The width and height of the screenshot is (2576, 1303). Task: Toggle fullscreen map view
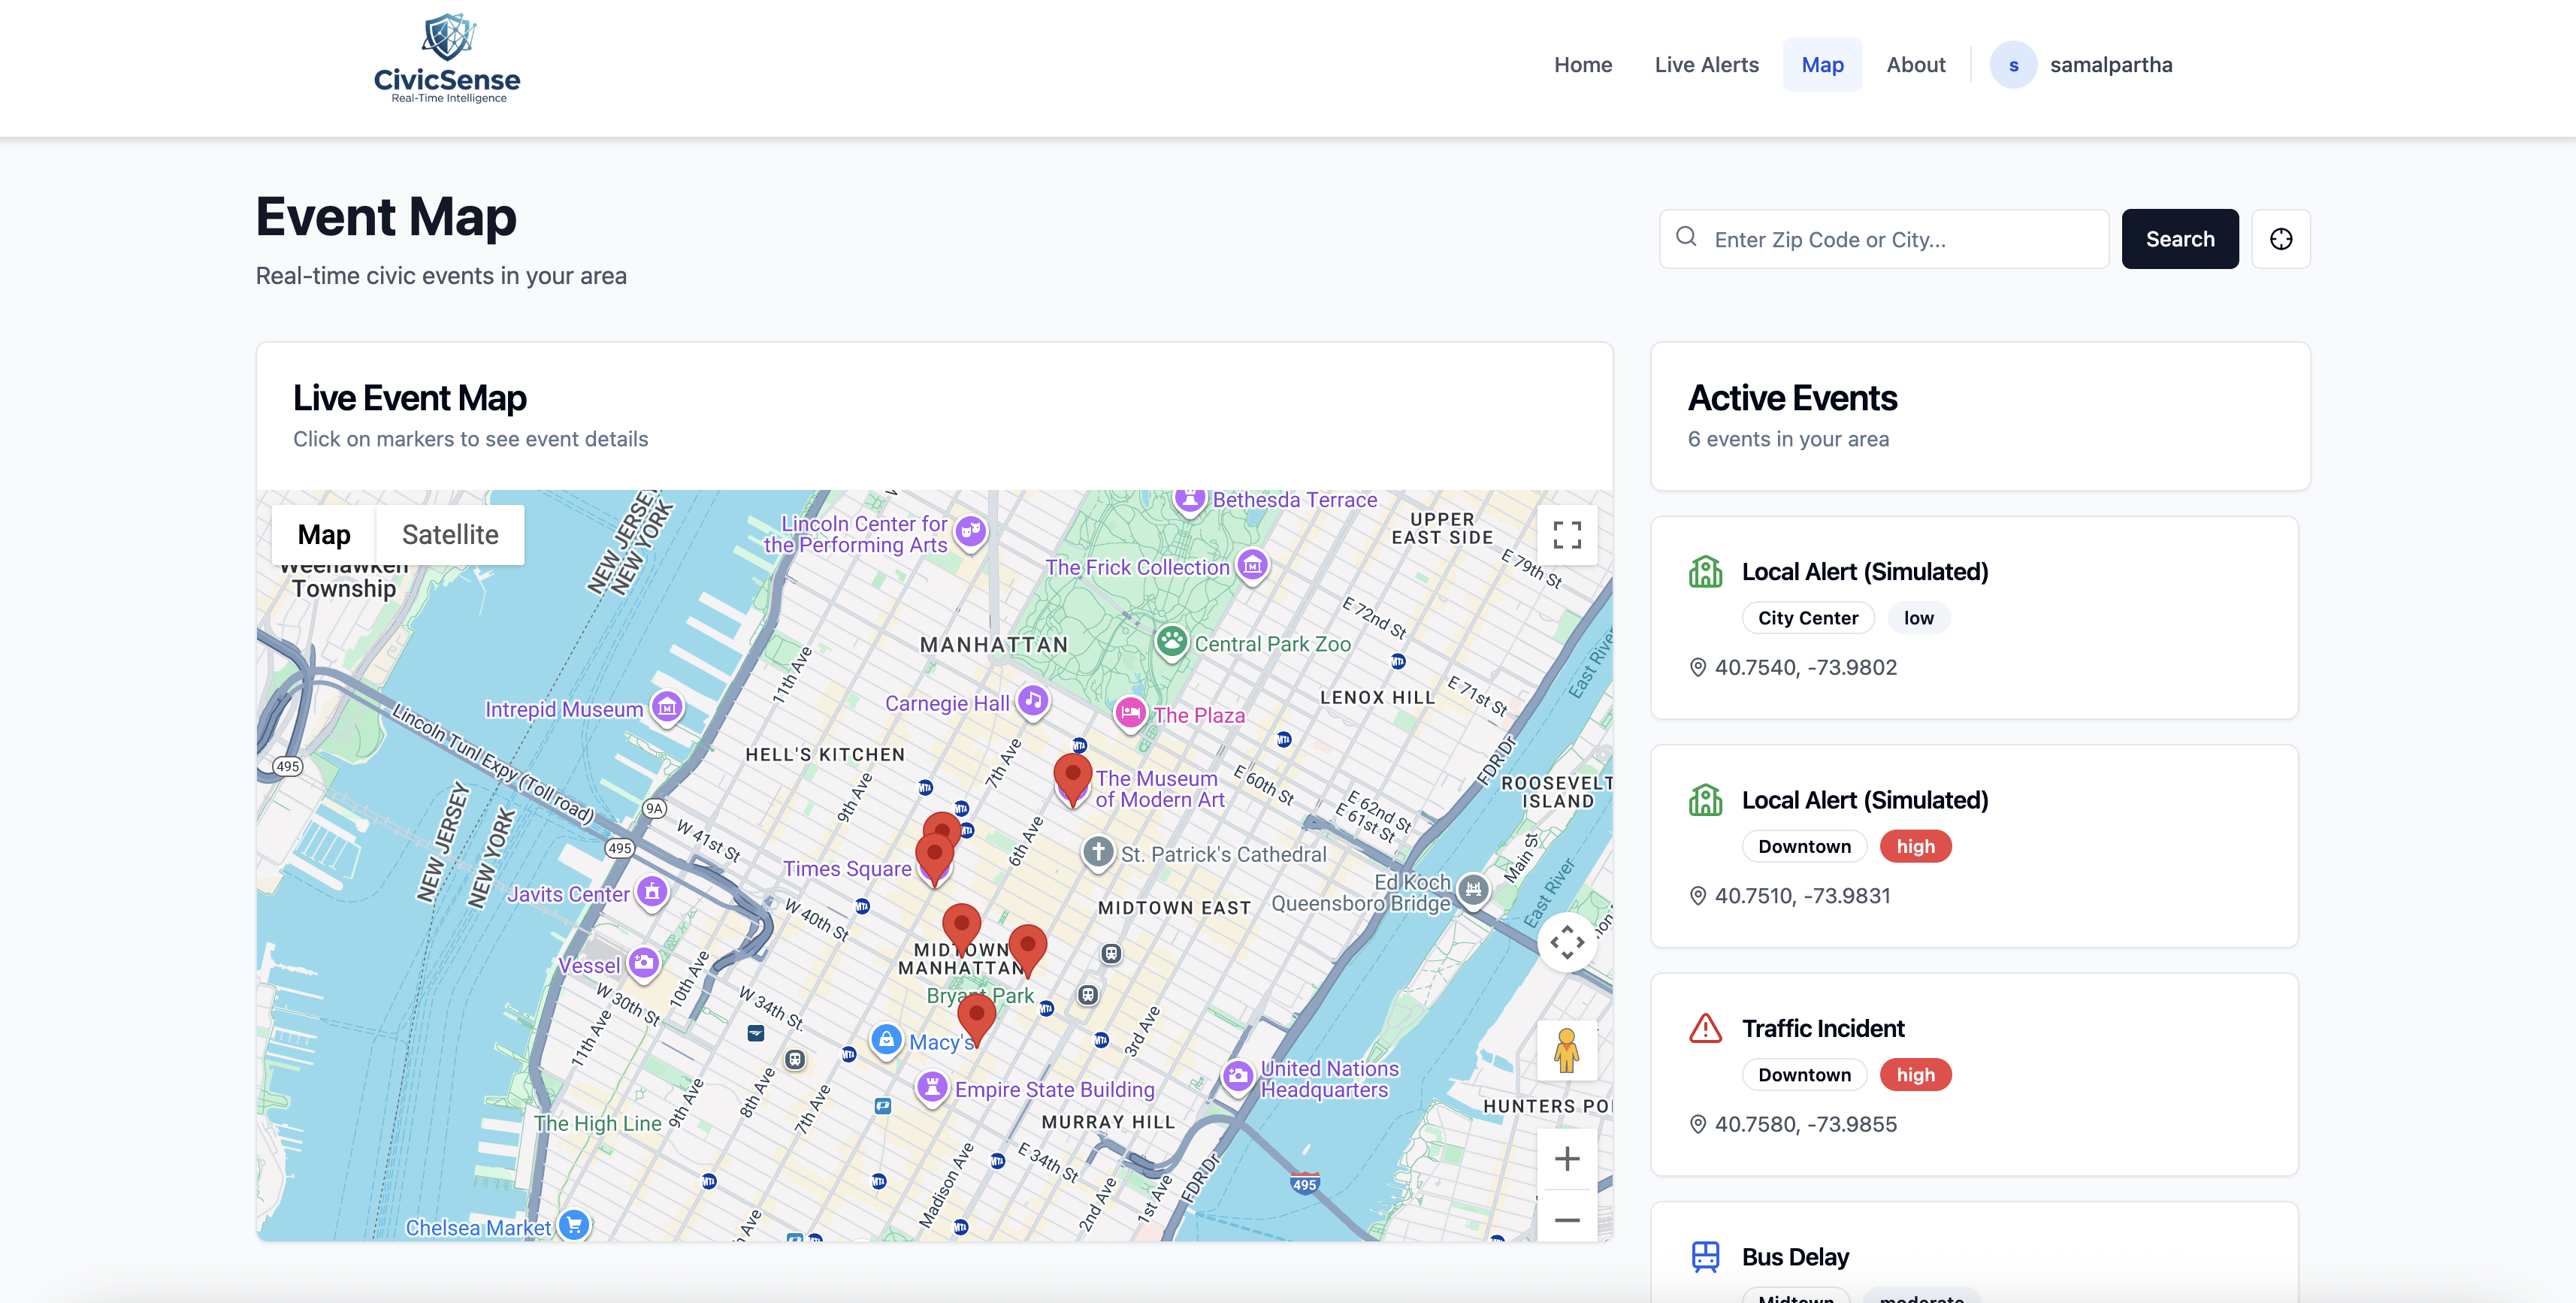pos(1566,535)
